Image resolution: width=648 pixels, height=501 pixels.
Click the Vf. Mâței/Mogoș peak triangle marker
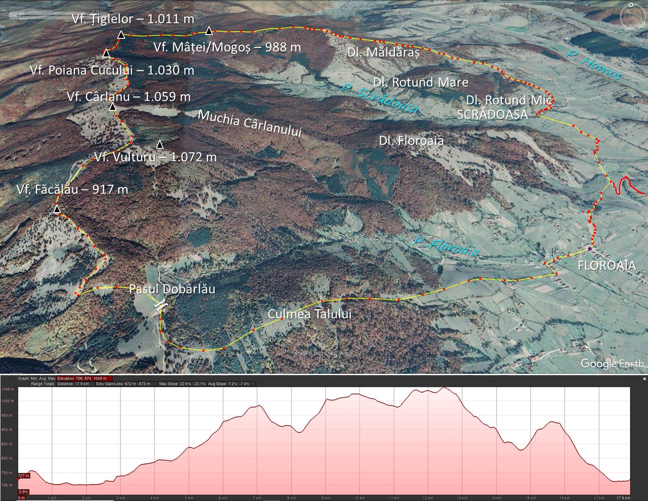(209, 30)
